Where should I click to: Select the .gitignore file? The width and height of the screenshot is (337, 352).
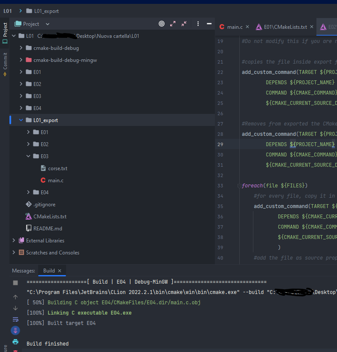pos(44,205)
